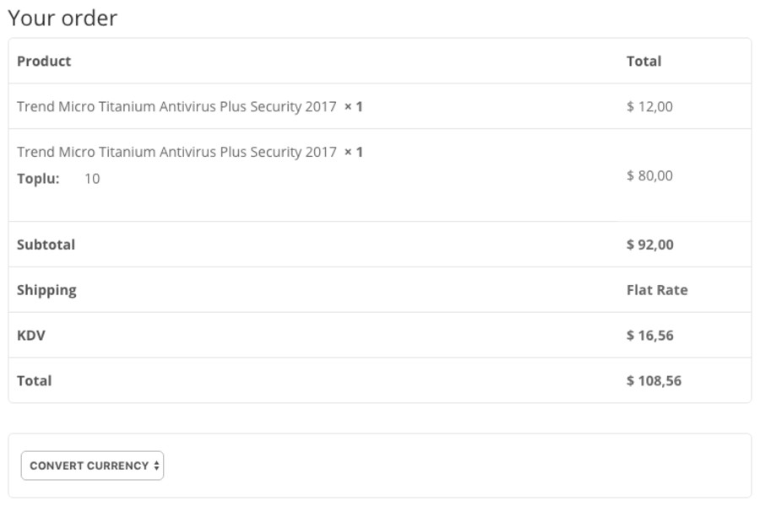
Task: Click the $ 16,56 KDV amount
Action: pyautogui.click(x=649, y=335)
